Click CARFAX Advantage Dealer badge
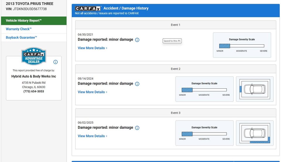 [34, 56]
